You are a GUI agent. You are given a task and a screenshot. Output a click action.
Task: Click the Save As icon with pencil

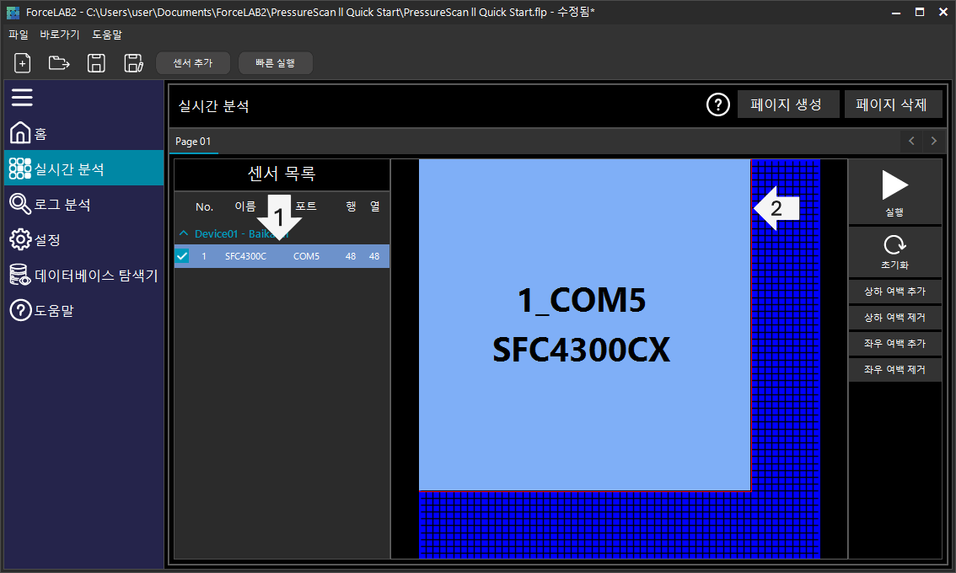coord(133,63)
